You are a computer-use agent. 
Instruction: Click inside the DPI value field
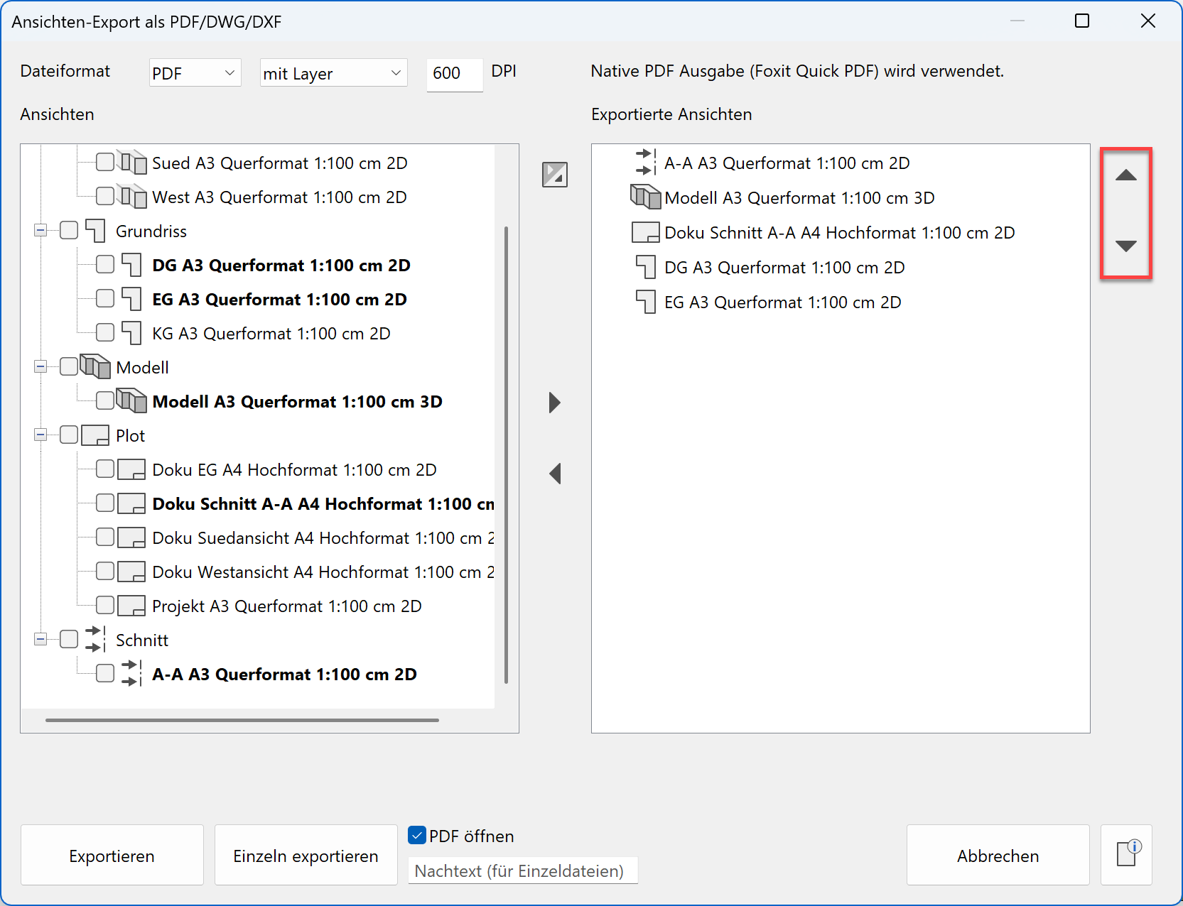(453, 74)
